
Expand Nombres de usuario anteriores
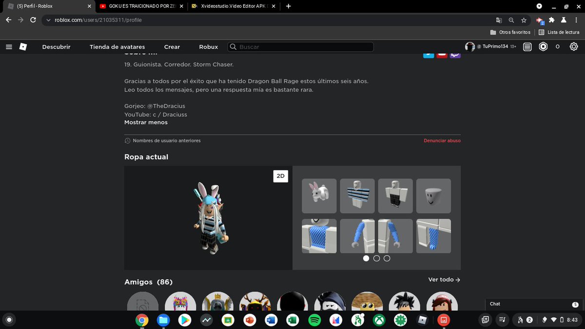pyautogui.click(x=163, y=140)
